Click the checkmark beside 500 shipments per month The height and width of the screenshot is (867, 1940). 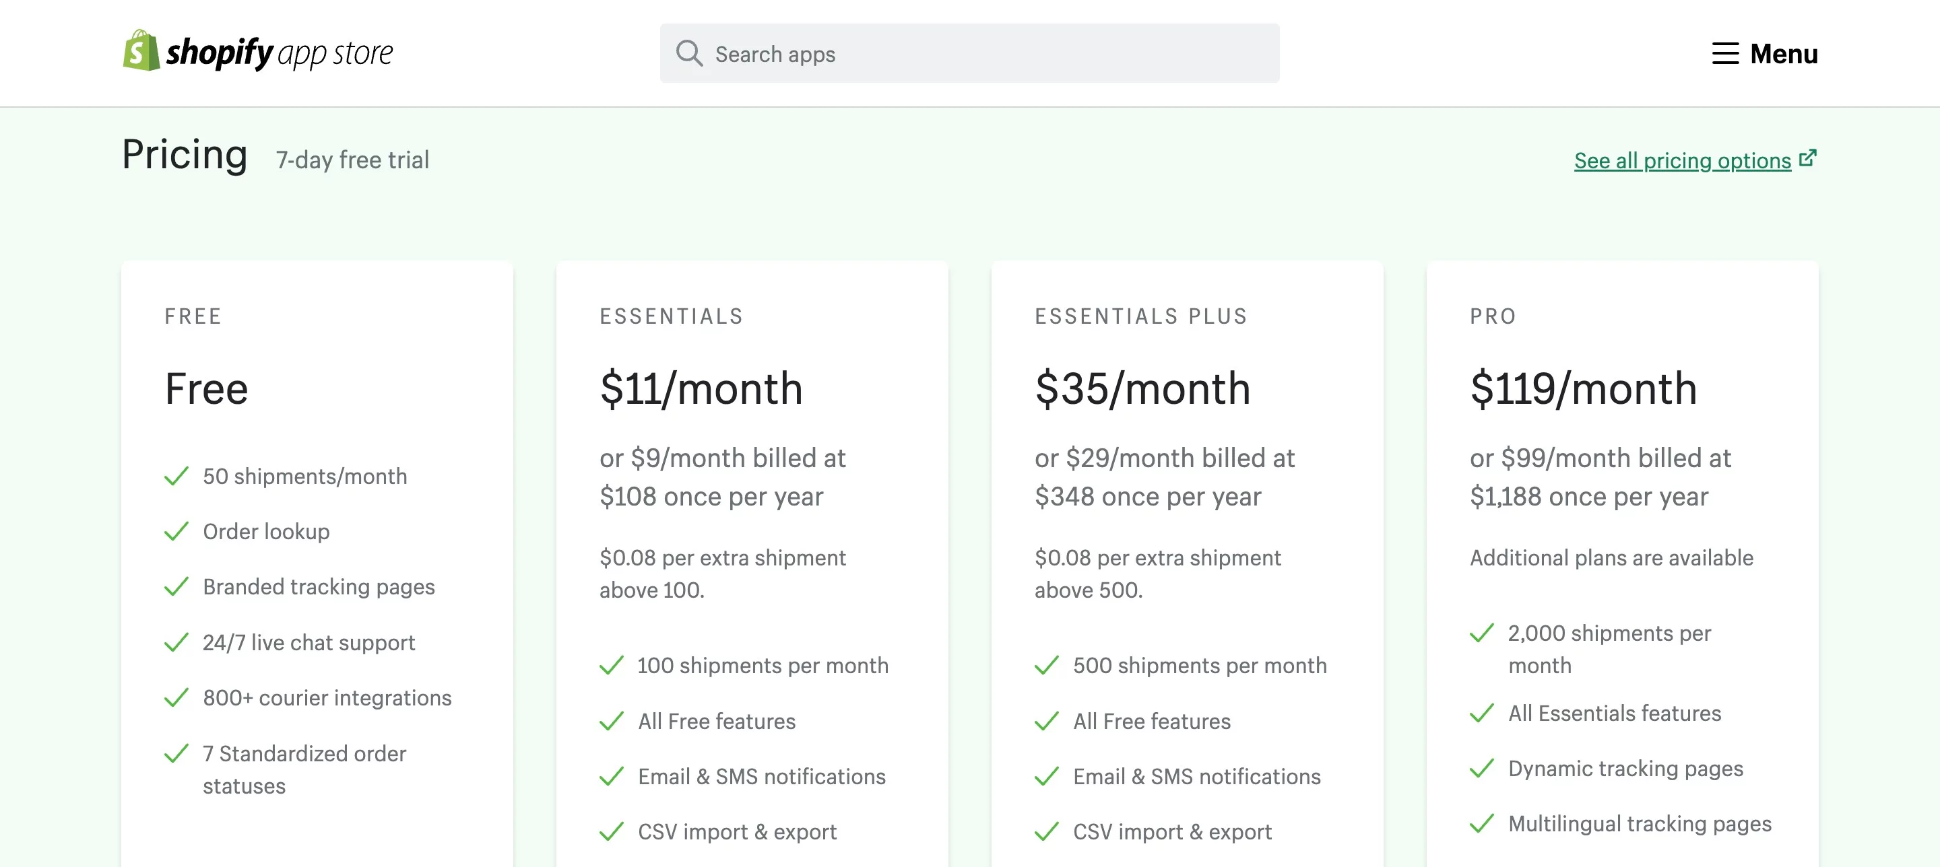pyautogui.click(x=1046, y=665)
